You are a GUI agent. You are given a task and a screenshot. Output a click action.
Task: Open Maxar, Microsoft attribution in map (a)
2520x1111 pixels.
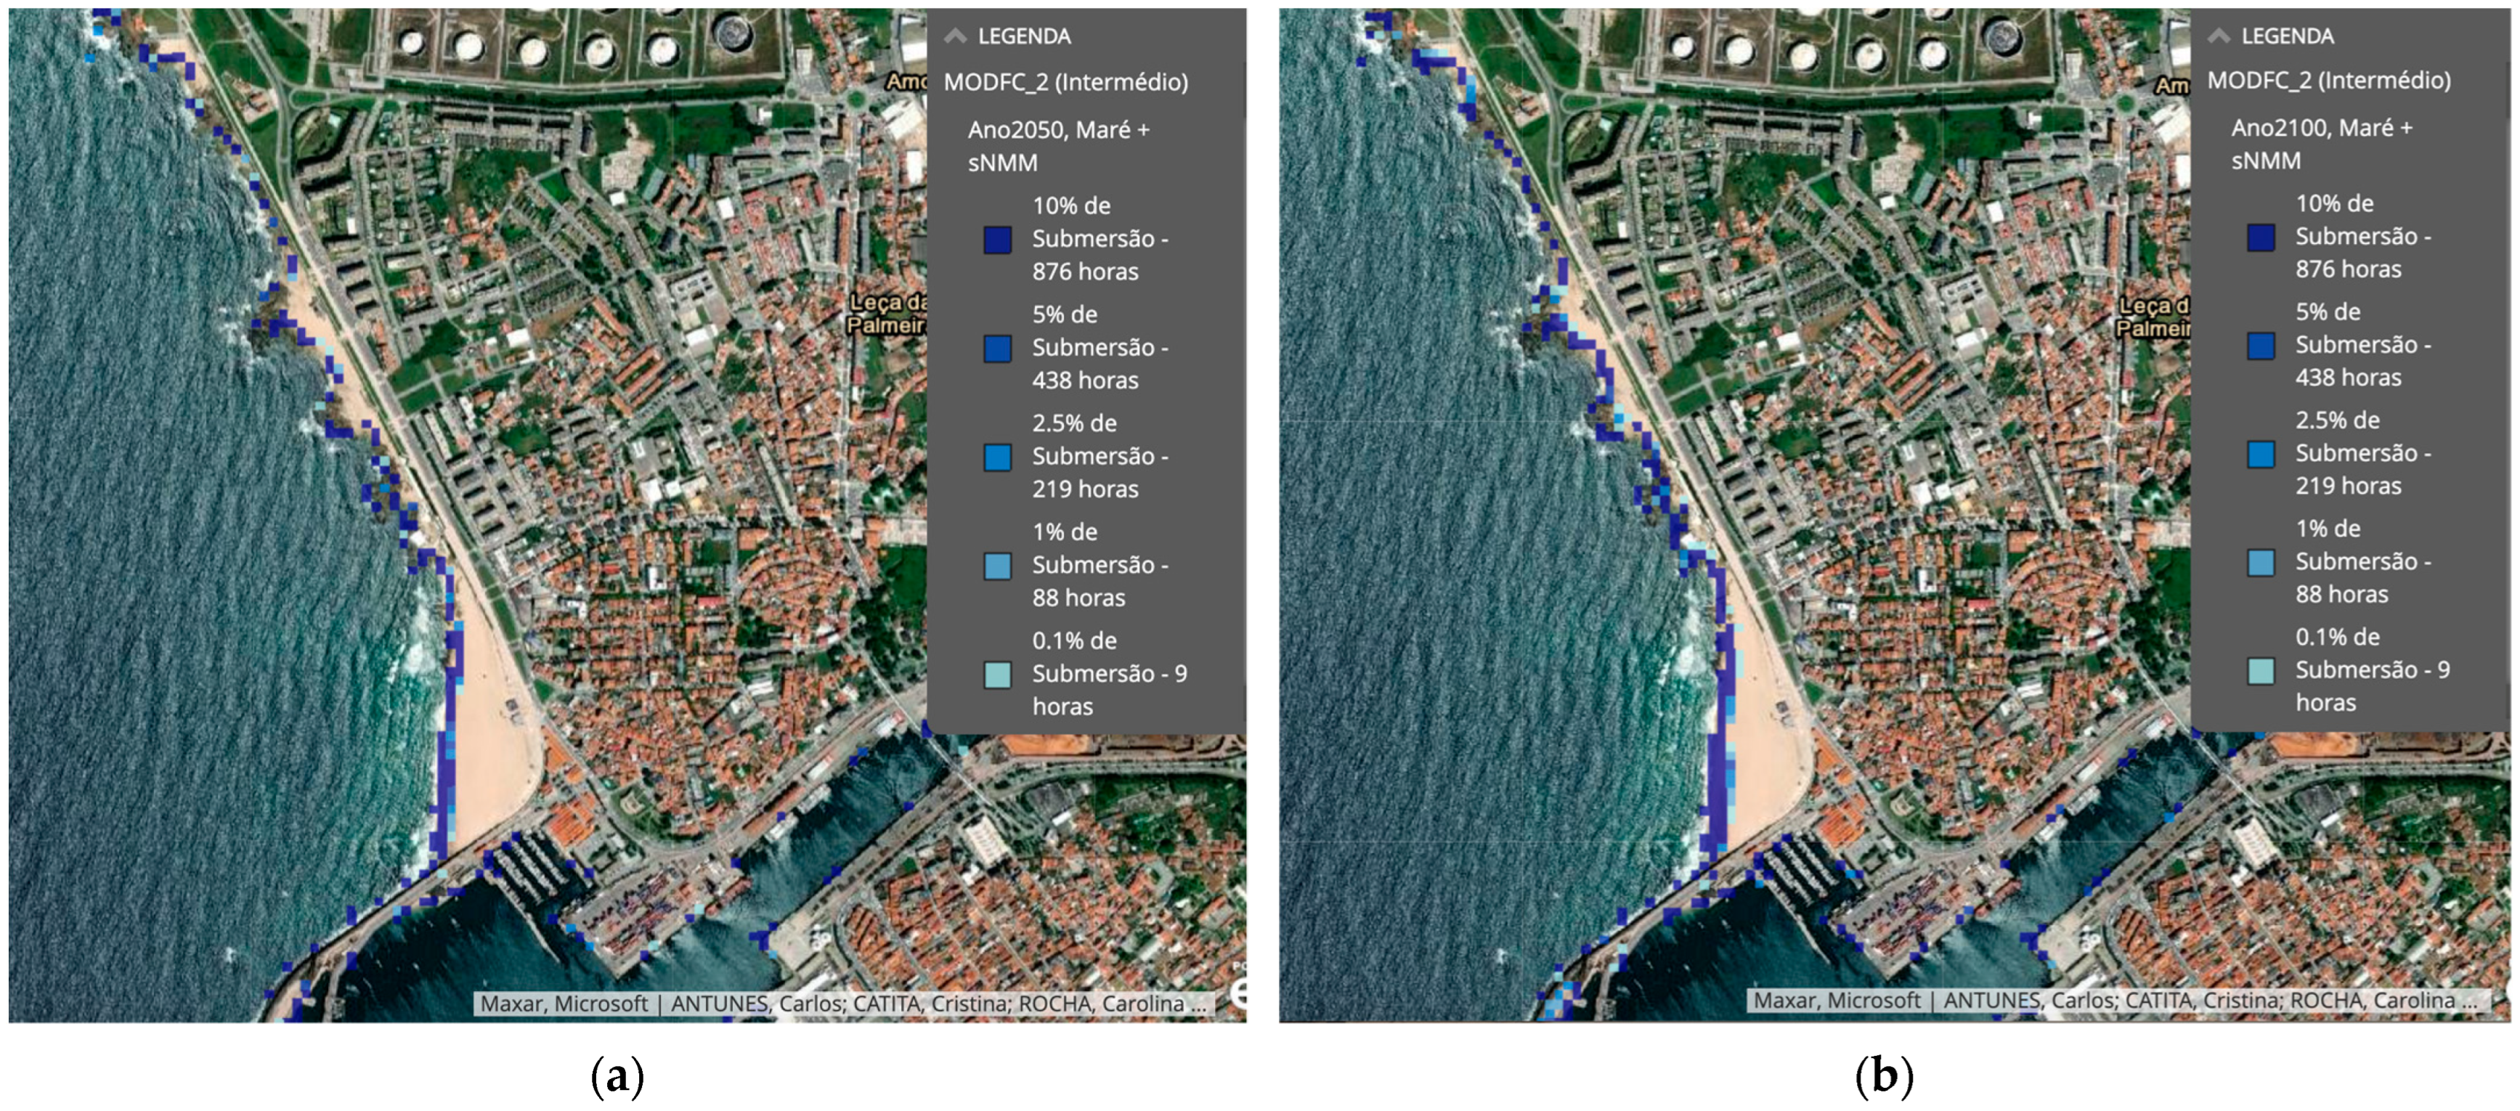coord(564,1004)
